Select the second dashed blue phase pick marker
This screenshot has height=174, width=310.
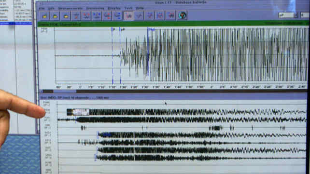coord(120,56)
